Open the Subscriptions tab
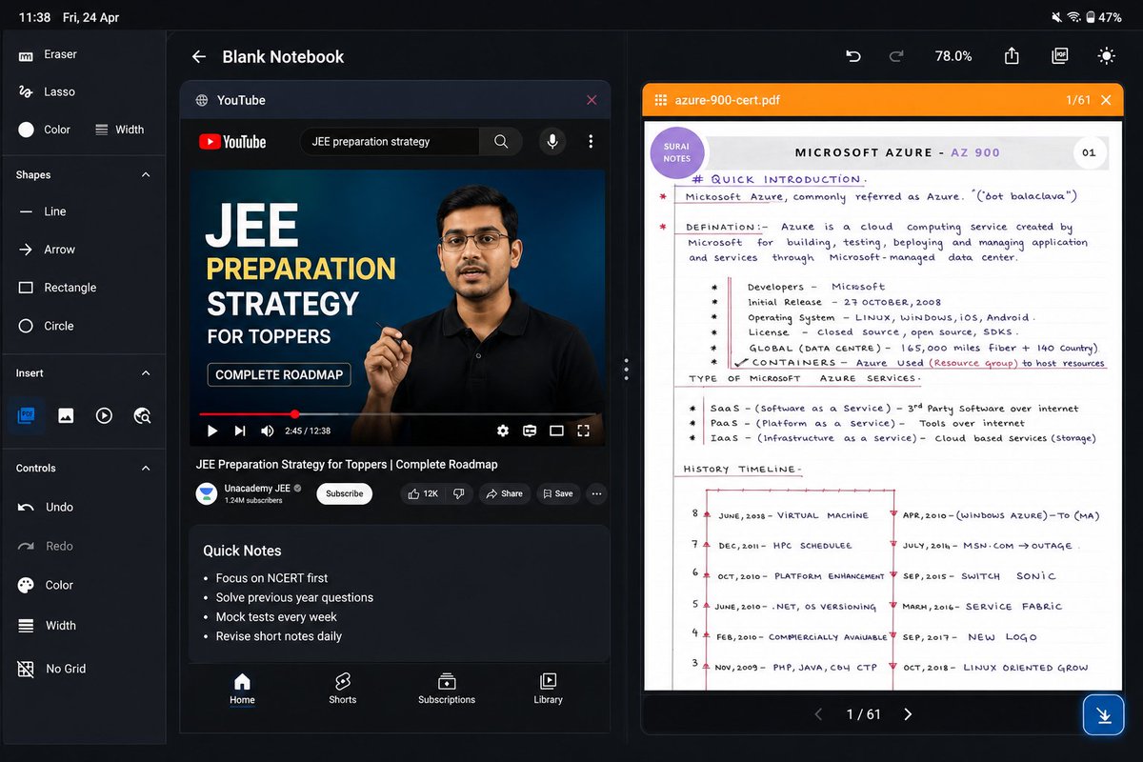Screen dimensions: 1143x762 [x=447, y=689]
